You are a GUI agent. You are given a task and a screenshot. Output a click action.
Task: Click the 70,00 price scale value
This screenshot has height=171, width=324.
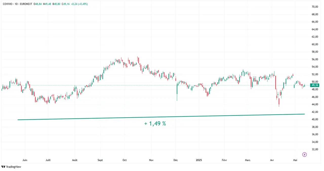coord(315,7)
